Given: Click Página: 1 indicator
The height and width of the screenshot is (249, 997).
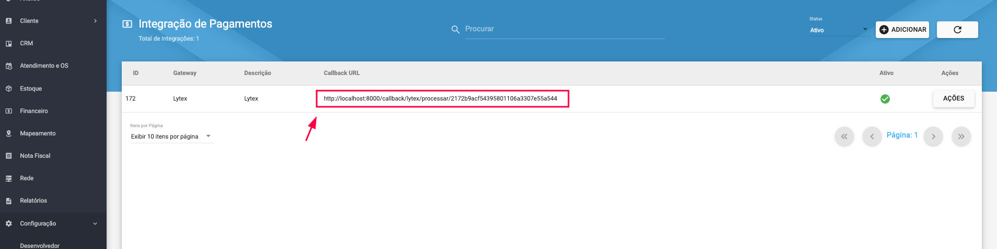Looking at the screenshot, I should [x=902, y=135].
